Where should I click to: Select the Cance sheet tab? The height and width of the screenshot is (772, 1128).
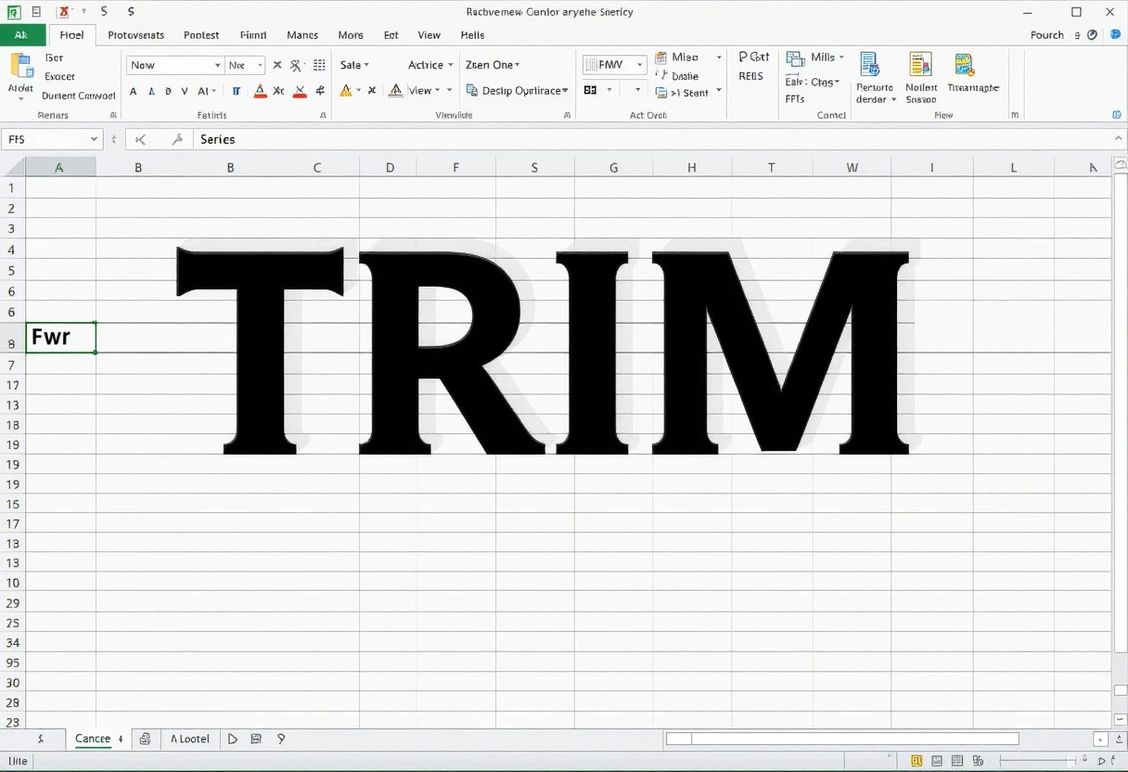click(92, 739)
